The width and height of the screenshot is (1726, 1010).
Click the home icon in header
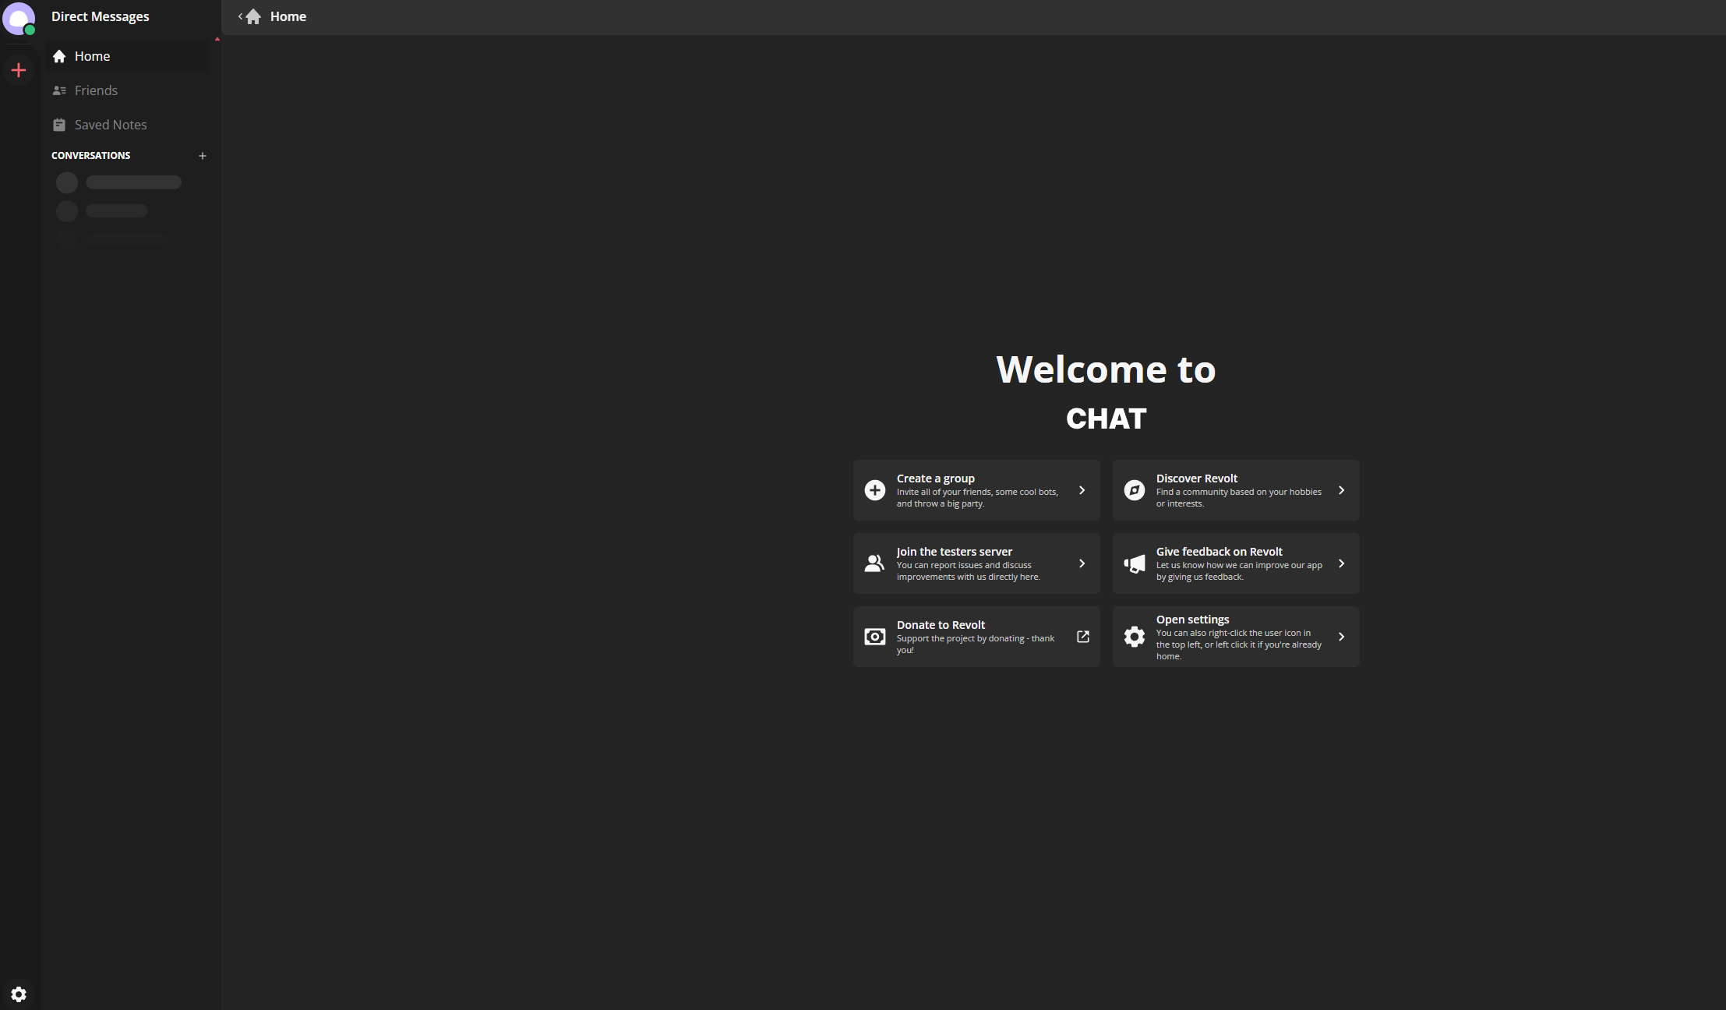(x=254, y=16)
